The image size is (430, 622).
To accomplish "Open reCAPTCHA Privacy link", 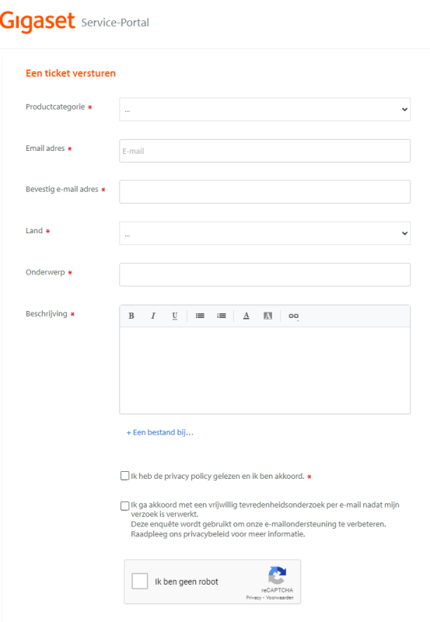I will pyautogui.click(x=253, y=598).
